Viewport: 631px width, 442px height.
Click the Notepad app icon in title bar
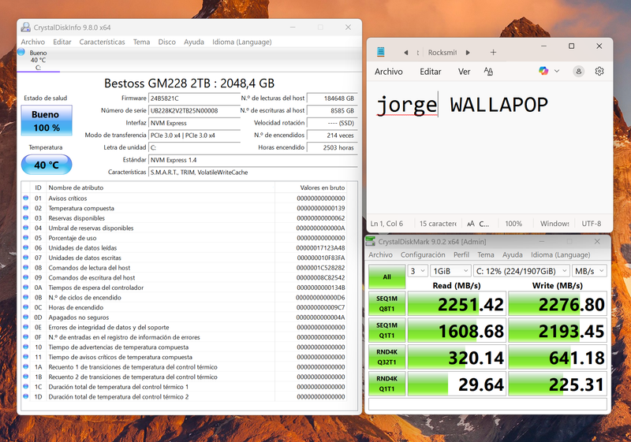coord(381,52)
